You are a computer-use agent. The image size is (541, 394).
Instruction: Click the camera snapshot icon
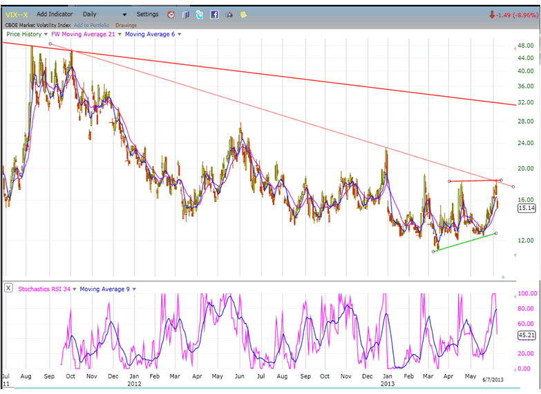(x=229, y=15)
